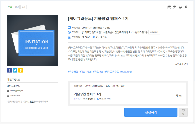Open the 댓글 comments link
Image resolution: width=195 pixels, height=124 pixels.
point(32,102)
